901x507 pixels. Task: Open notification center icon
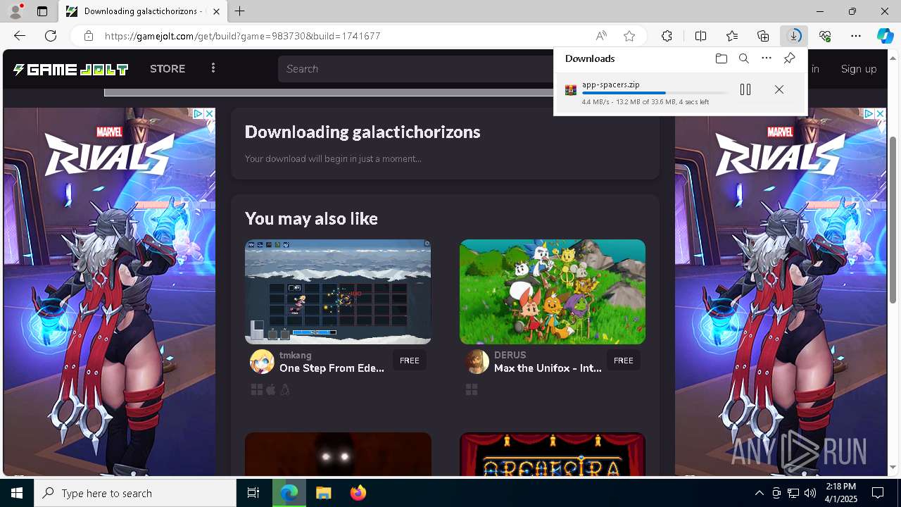pyautogui.click(x=878, y=493)
